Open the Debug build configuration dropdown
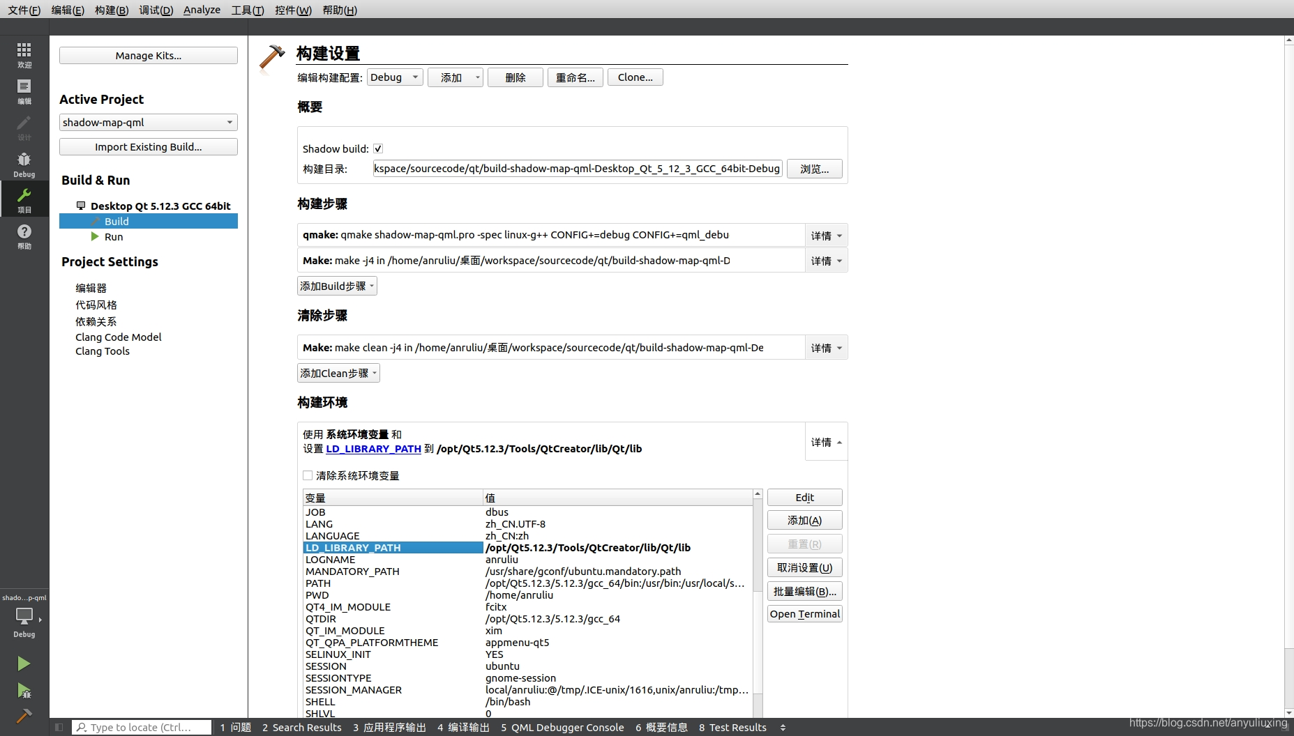 pyautogui.click(x=395, y=77)
